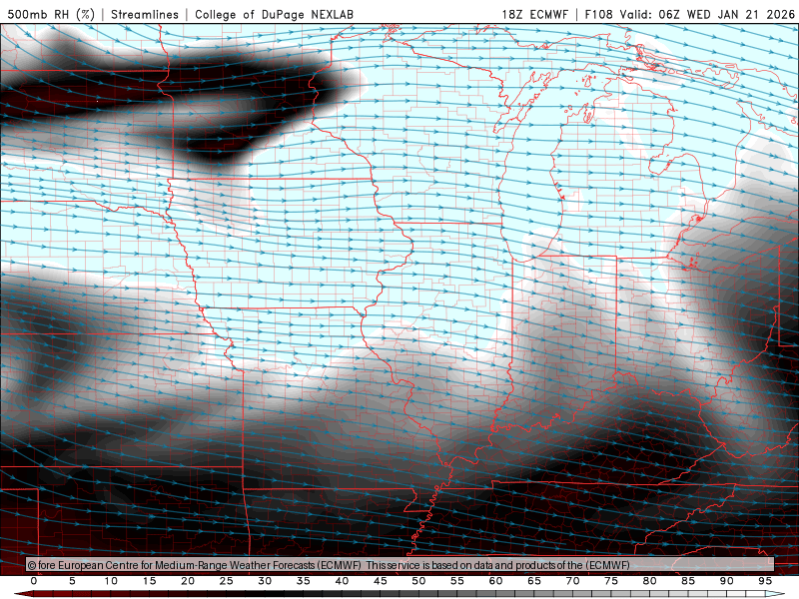Select the "55" legend number

pyautogui.click(x=457, y=581)
